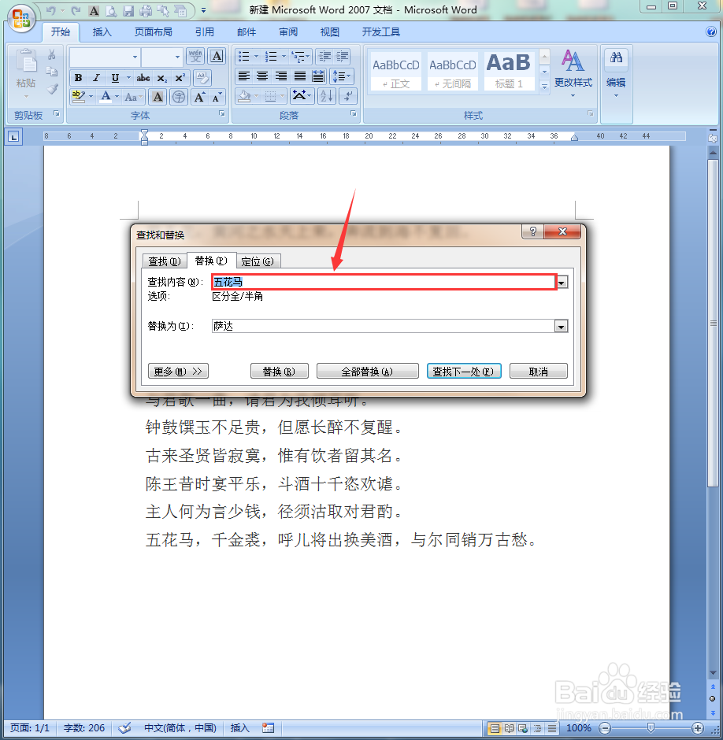Apply italic formatting
This screenshot has width=723, height=740.
96,77
